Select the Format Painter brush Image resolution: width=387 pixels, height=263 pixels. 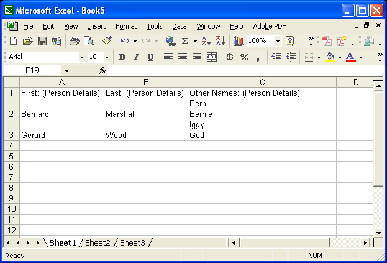(107, 41)
